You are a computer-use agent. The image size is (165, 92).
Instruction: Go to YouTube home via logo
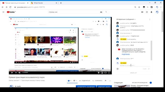(11, 12)
